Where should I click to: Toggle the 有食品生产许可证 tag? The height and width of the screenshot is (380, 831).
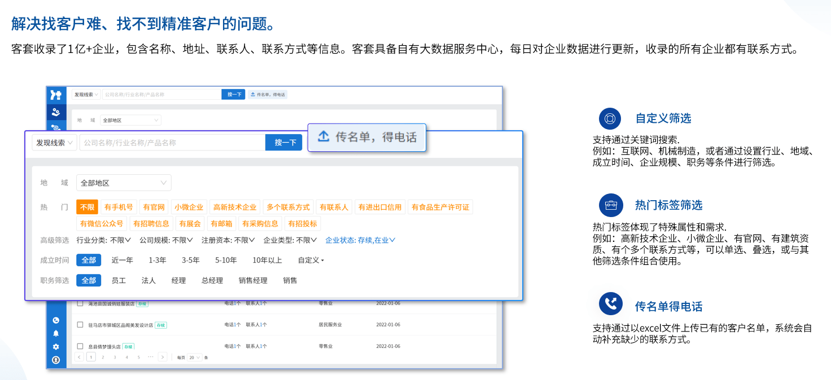click(x=440, y=207)
